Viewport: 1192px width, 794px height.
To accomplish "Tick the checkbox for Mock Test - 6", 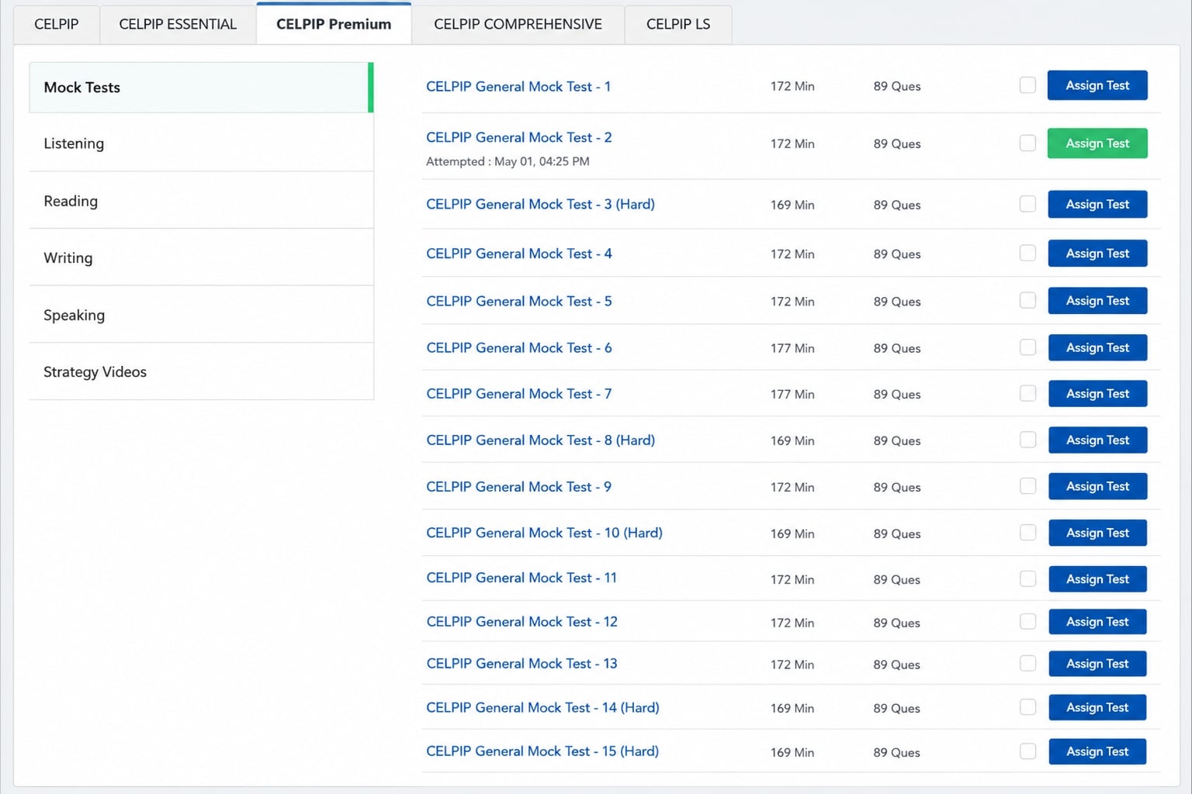I will (1027, 347).
